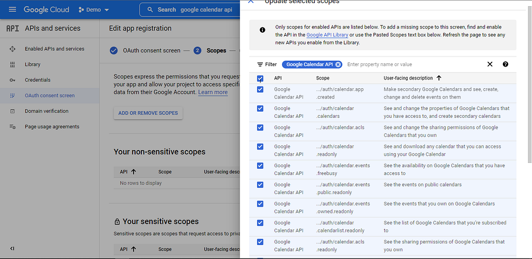Toggle the select-all scopes header checkbox

coord(260,79)
